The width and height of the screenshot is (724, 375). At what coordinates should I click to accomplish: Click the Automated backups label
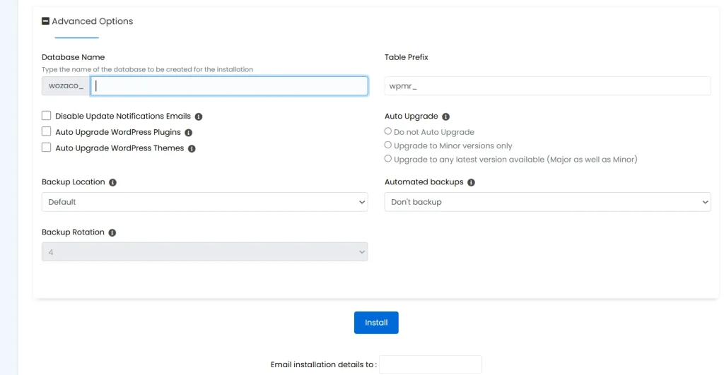coord(424,181)
